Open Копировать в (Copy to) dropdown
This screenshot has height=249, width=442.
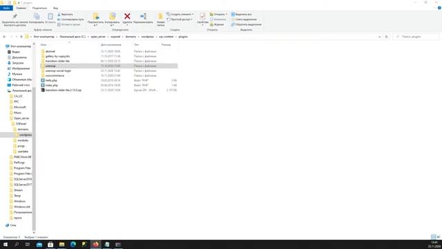[x=112, y=20]
